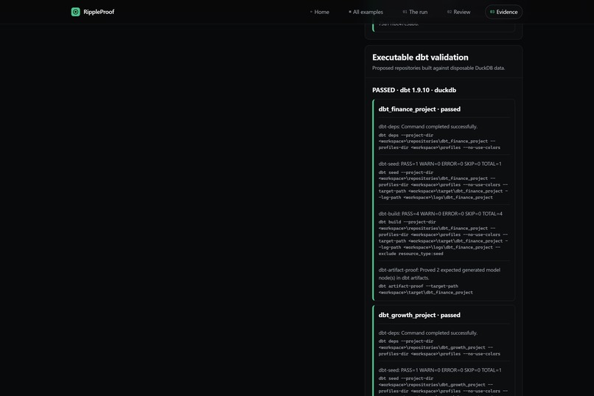Viewport: 594px width, 396px height.
Task: Click the finance dbt seed command block
Action: click(x=443, y=185)
